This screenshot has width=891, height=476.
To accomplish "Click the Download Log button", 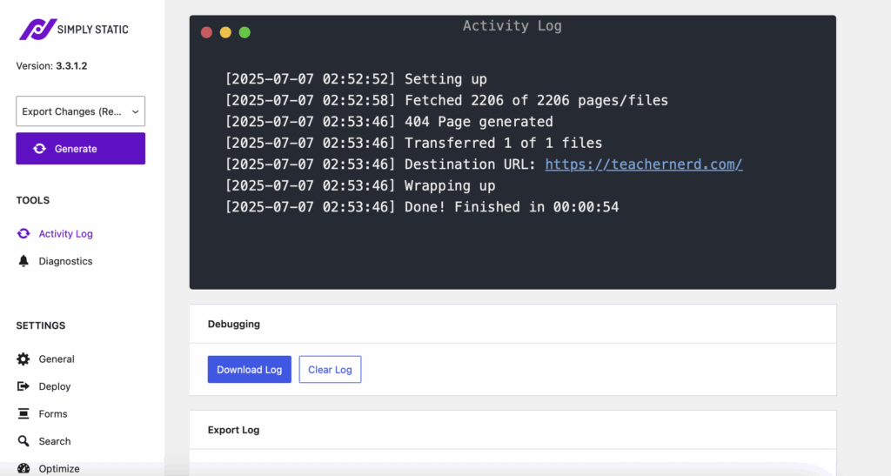I will click(x=250, y=370).
